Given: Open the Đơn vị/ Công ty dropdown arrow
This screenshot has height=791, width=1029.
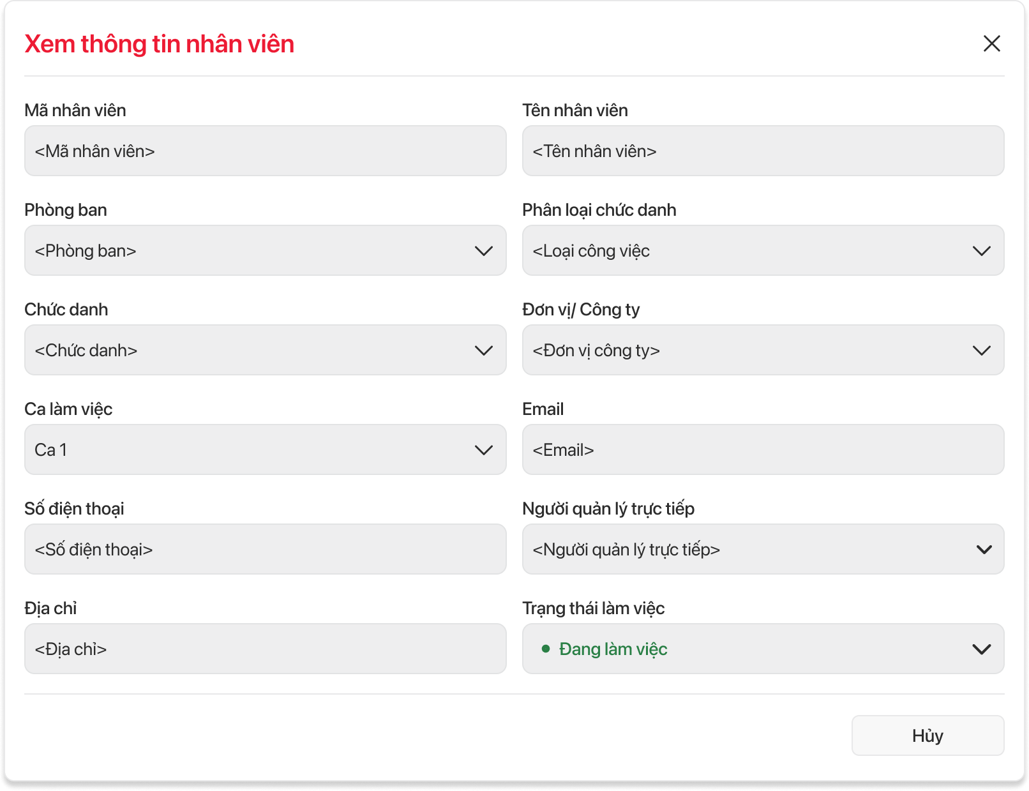Looking at the screenshot, I should point(981,350).
